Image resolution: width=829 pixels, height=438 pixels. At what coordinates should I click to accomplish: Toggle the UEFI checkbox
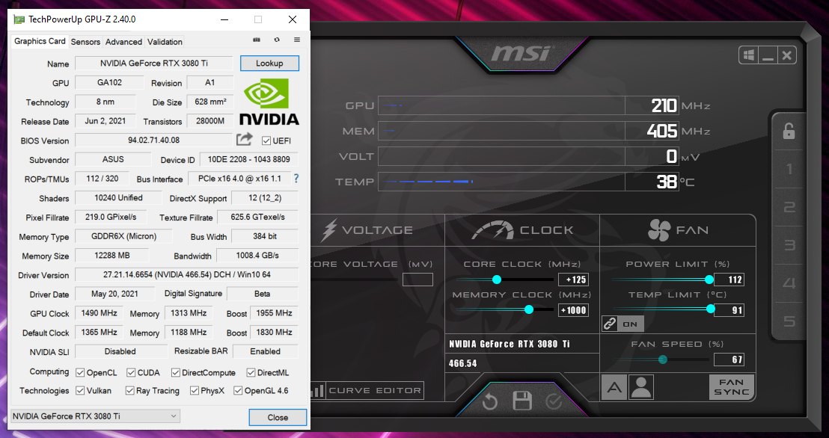tap(266, 141)
